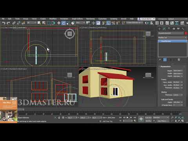Open the Modifiers menu
The image size is (188, 141).
(53, 19)
